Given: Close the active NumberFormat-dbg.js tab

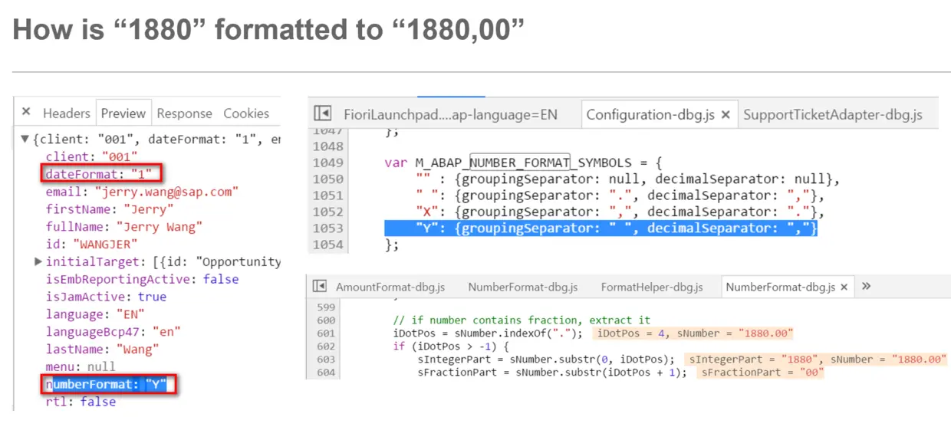Looking at the screenshot, I should (844, 287).
